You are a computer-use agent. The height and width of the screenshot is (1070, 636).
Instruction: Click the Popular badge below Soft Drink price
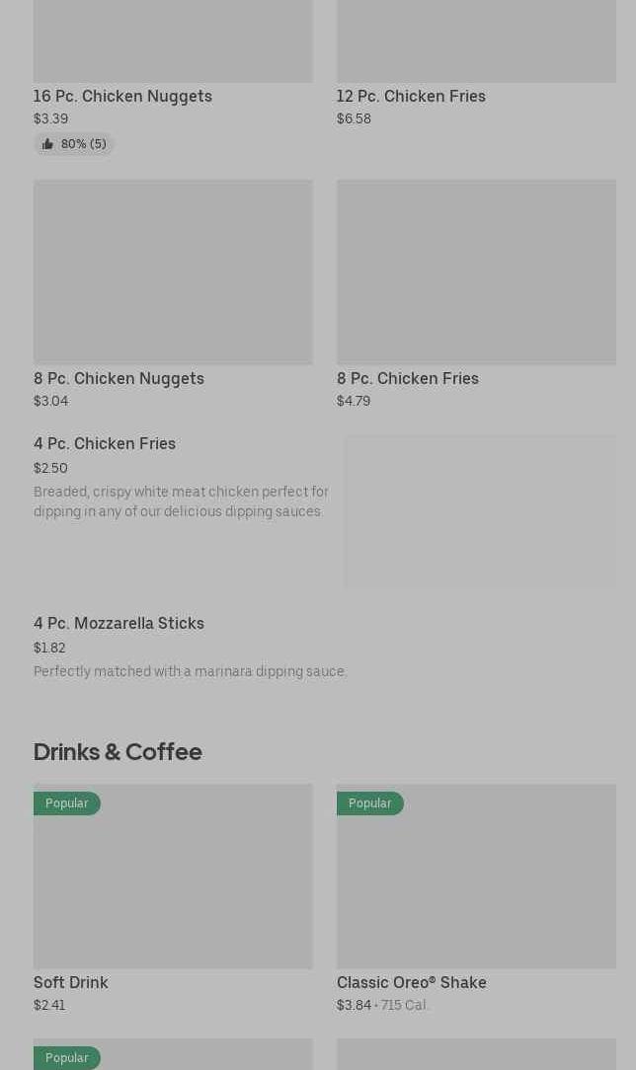click(66, 1058)
